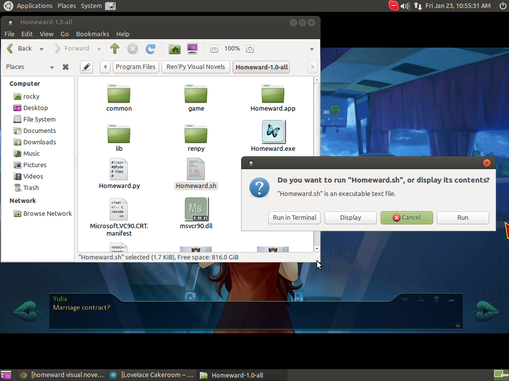This screenshot has height=381, width=509.
Task: Open File System in Places sidebar
Action: [x=34, y=120]
